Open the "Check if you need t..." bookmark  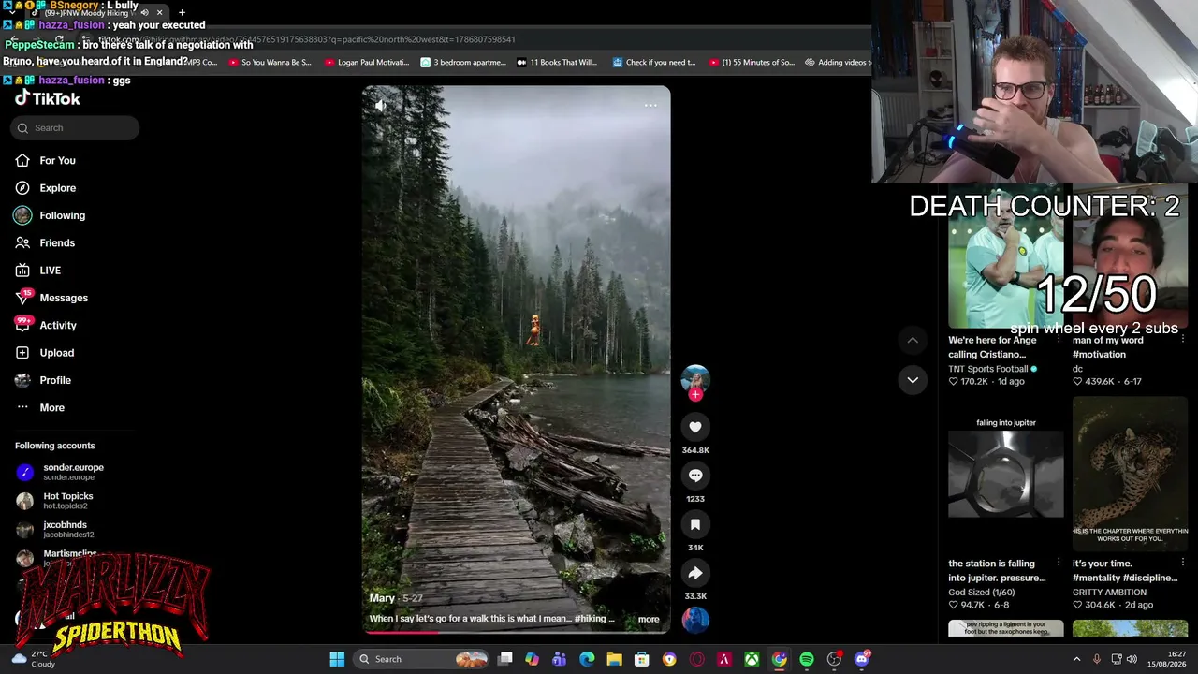coord(654,63)
